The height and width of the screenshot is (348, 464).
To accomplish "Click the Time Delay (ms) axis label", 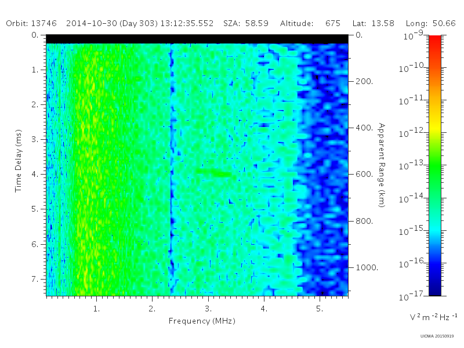I will (x=19, y=161).
